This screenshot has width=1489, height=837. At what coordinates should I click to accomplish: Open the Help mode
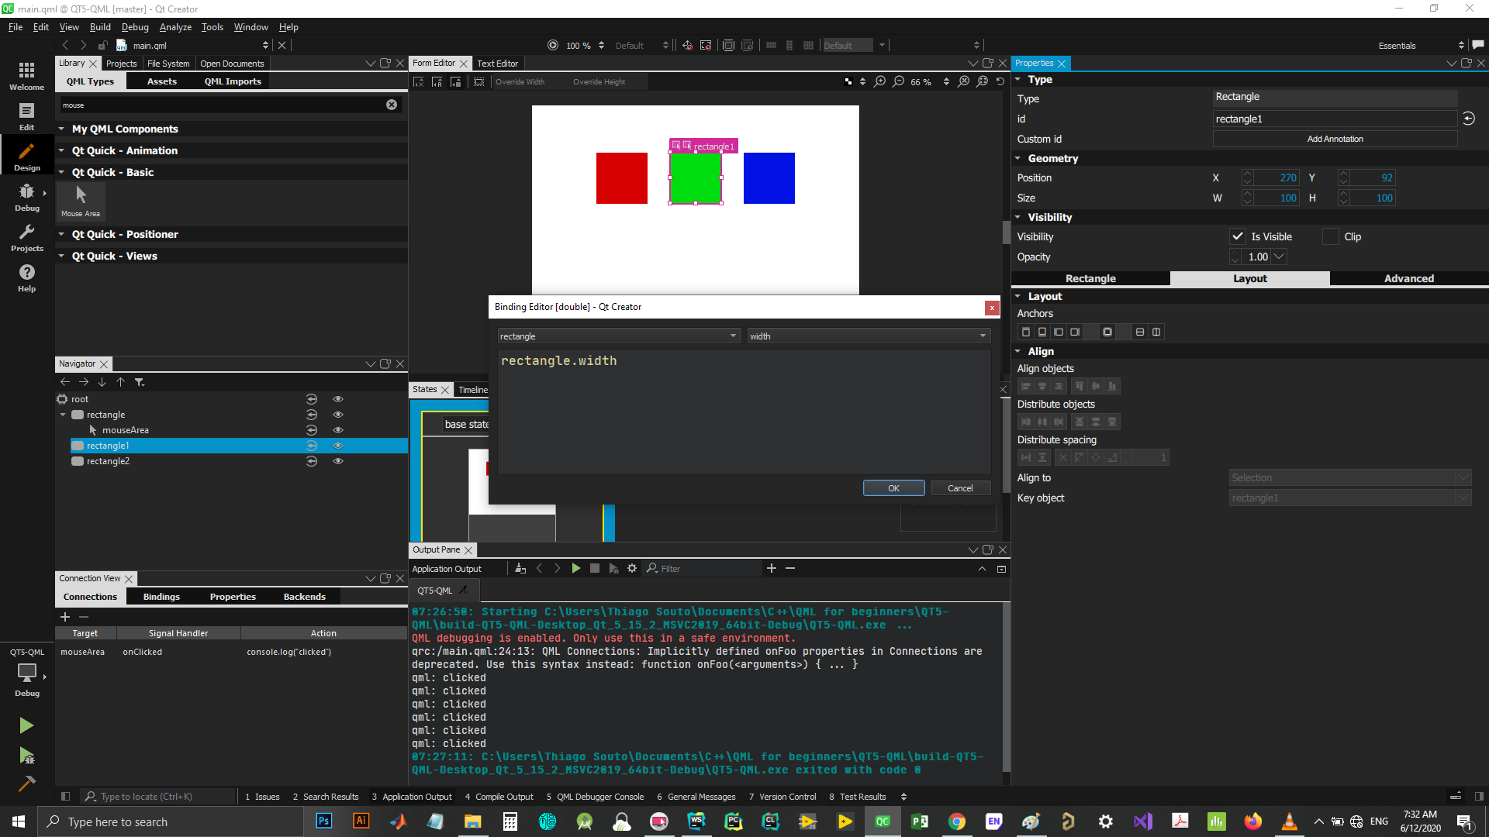pyautogui.click(x=26, y=277)
